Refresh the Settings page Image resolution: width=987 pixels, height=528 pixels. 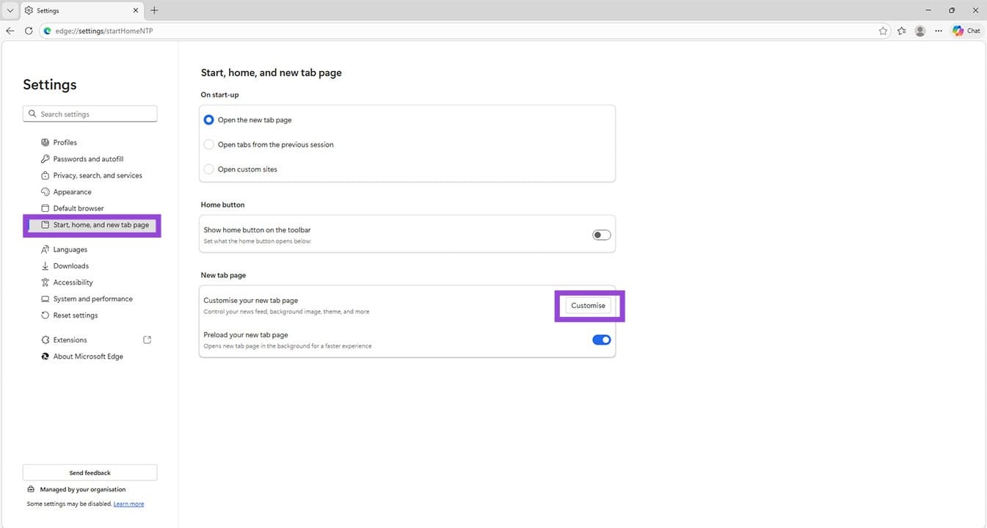(28, 30)
